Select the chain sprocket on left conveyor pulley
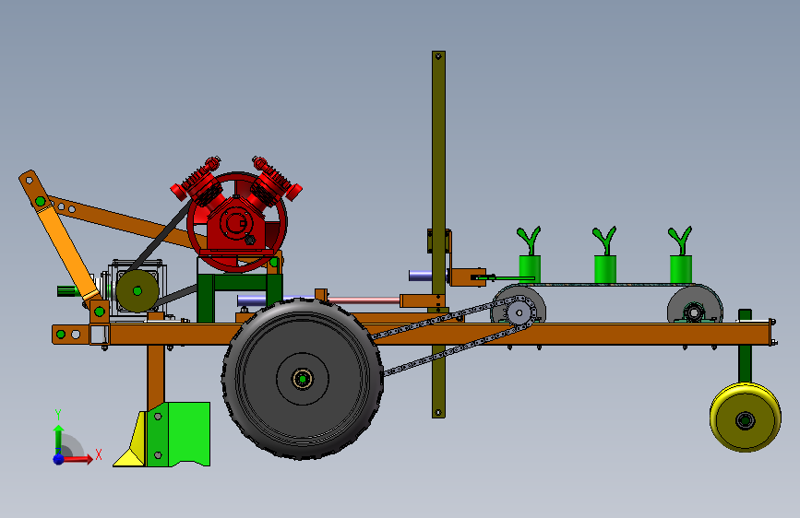The height and width of the screenshot is (518, 800). coord(519,312)
